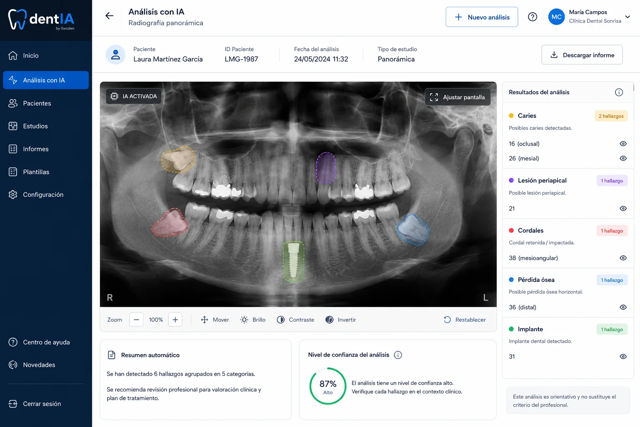Click patient ID LMG-1987

click(241, 59)
